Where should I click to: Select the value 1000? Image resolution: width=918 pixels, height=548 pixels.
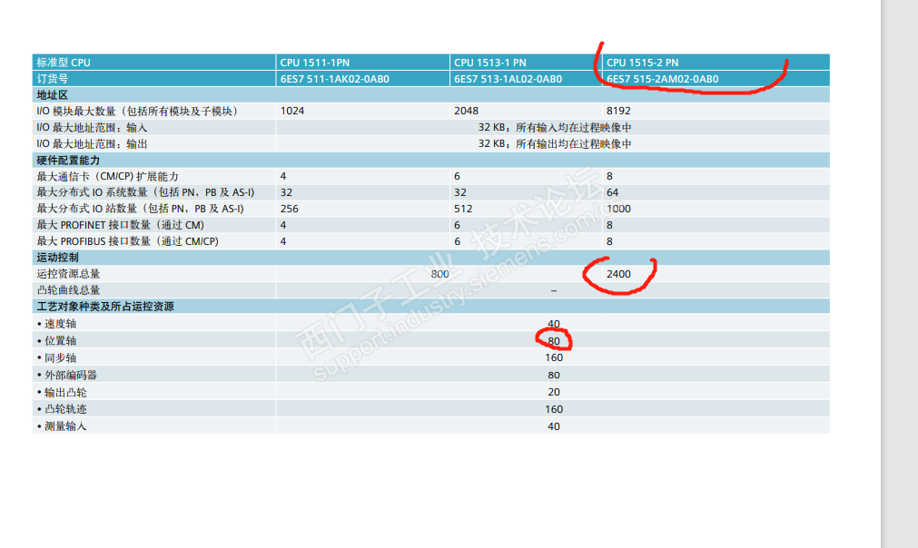618,209
